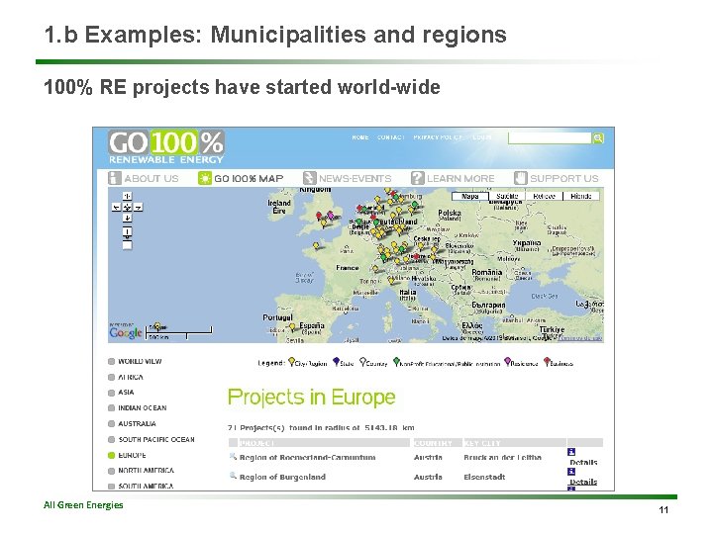The height and width of the screenshot is (534, 713).
Task: Click the Projects in Europe heading
Action: [x=312, y=398]
